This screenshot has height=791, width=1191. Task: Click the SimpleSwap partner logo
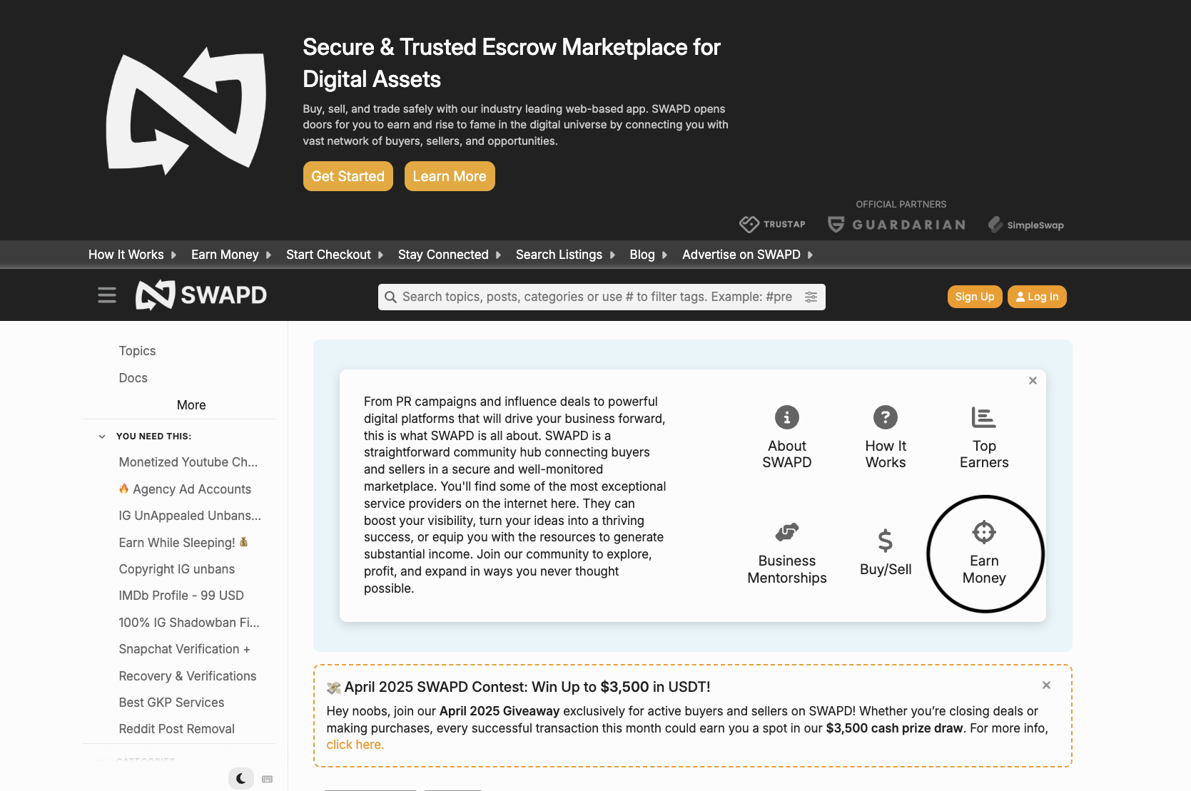(x=1025, y=225)
